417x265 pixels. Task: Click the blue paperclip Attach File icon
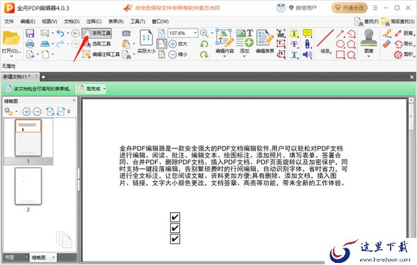(307, 44)
